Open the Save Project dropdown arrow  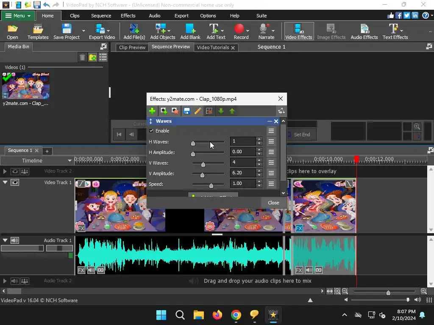[83, 30]
